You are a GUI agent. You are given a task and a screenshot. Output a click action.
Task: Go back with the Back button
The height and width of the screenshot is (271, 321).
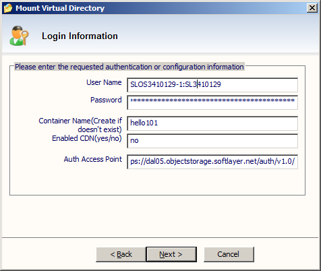coord(121,254)
